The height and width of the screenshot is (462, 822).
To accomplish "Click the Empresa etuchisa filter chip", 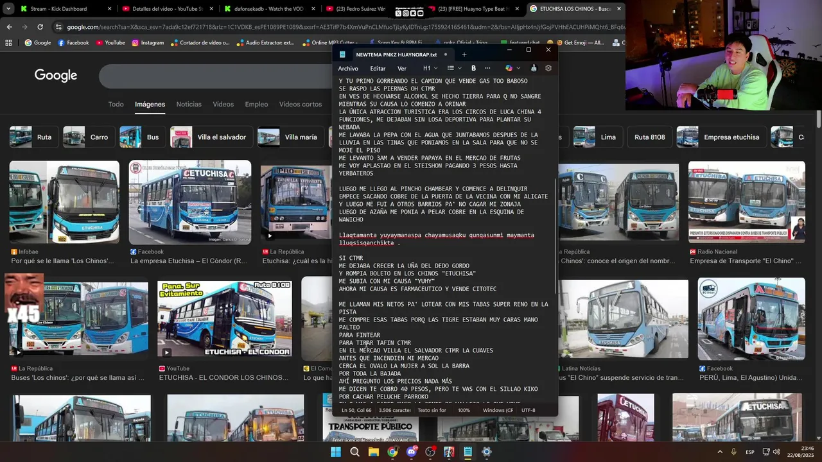I will pyautogui.click(x=721, y=137).
